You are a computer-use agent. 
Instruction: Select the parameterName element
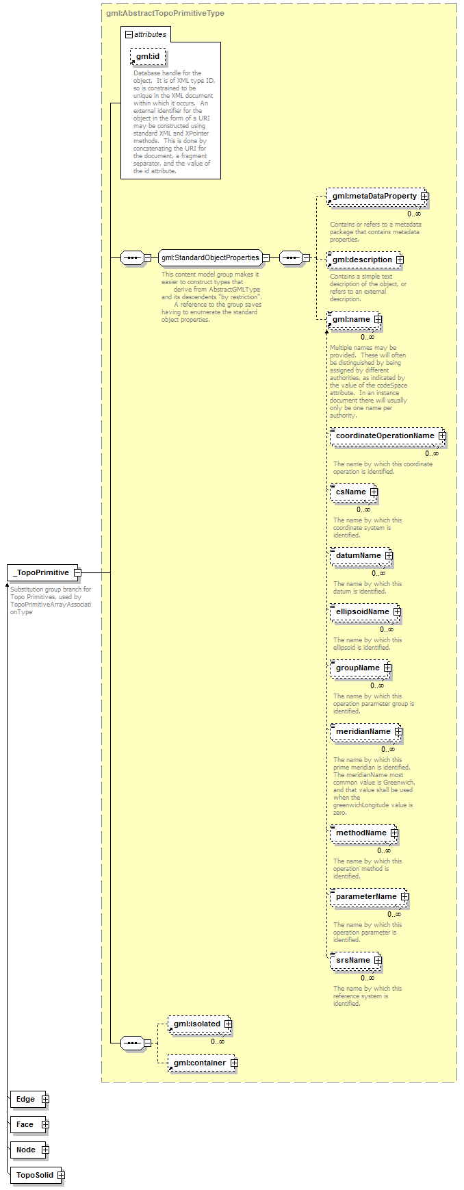(x=367, y=897)
